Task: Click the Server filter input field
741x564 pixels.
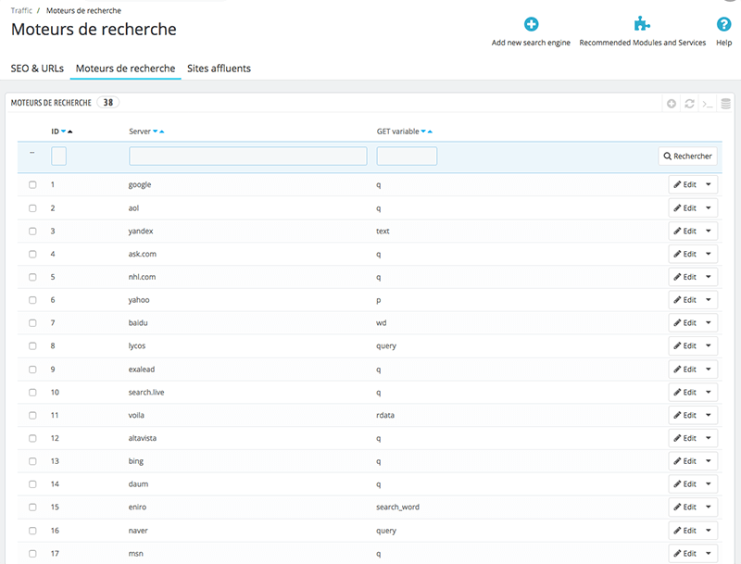Action: coord(247,157)
